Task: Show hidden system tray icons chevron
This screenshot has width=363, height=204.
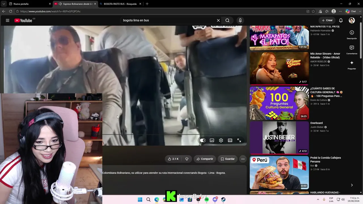Action: 318,199
